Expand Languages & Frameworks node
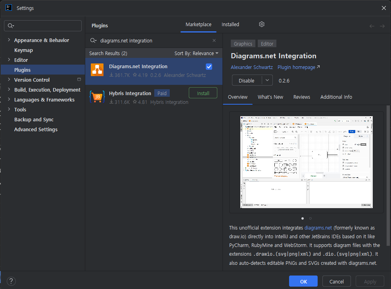391x289 pixels. click(9, 99)
